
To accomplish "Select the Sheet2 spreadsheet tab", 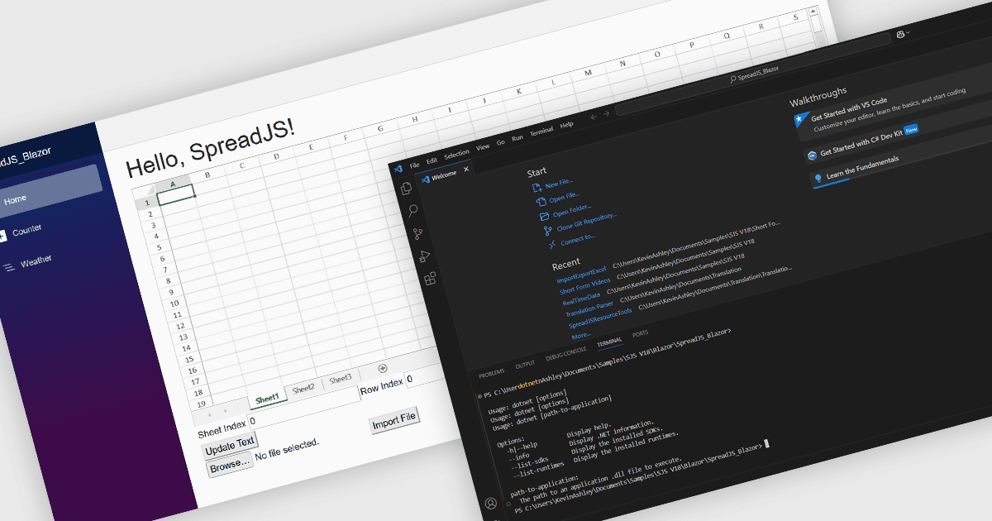I will click(303, 389).
